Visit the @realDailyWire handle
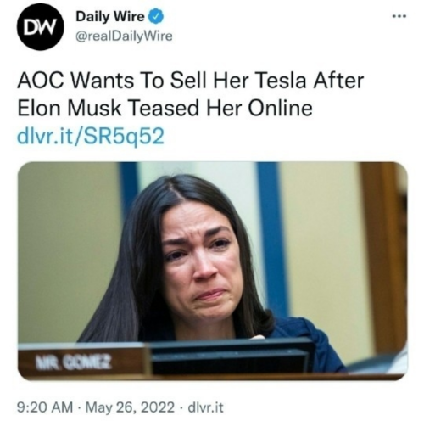The width and height of the screenshot is (424, 421). 124,36
